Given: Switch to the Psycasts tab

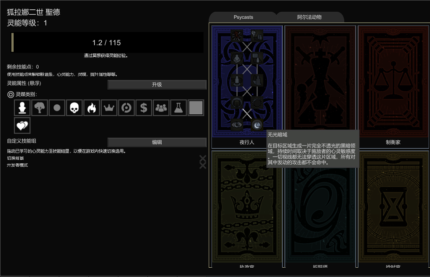Looking at the screenshot, I should coord(243,17).
